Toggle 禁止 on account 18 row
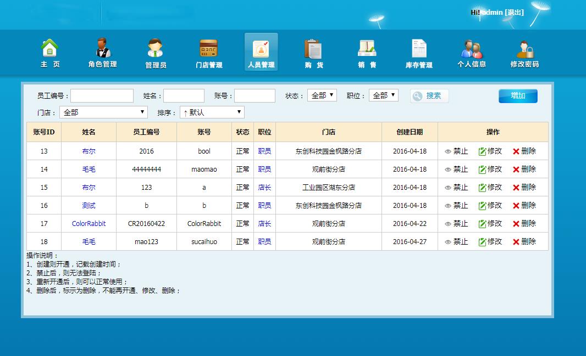The height and width of the screenshot is (356, 586). 456,242
